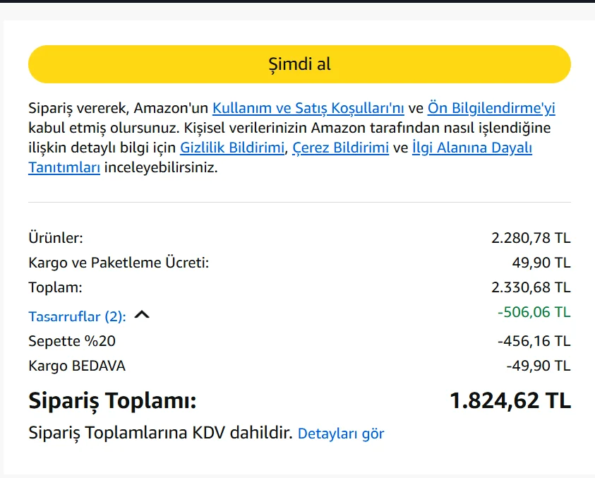This screenshot has width=595, height=478.
Task: Click the yellow Şimdi al button
Action: (x=299, y=64)
